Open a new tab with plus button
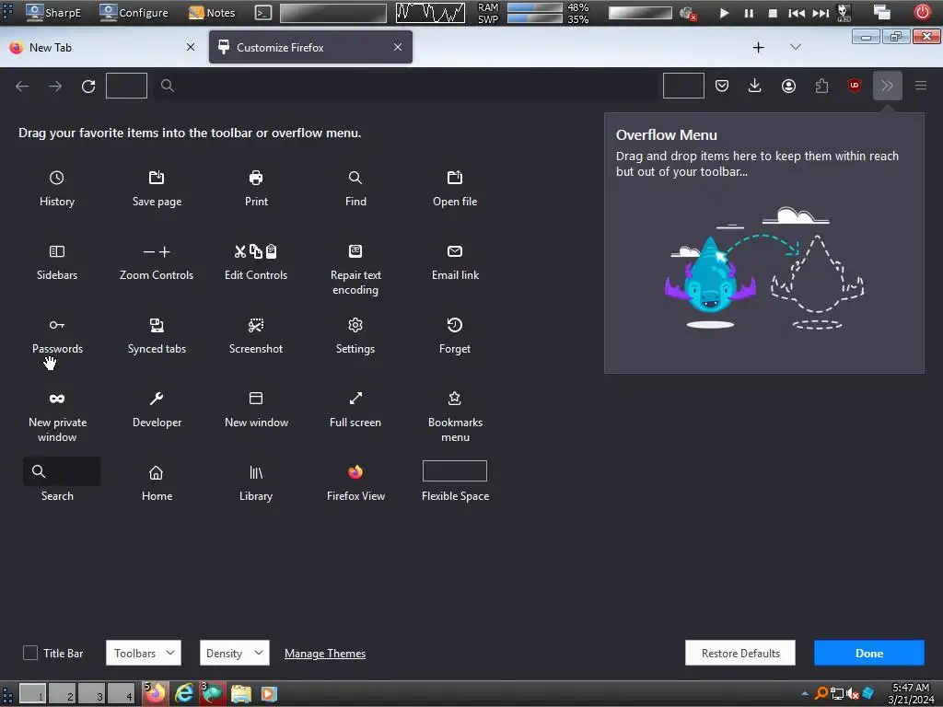Screen dimensions: 943x707 click(759, 47)
